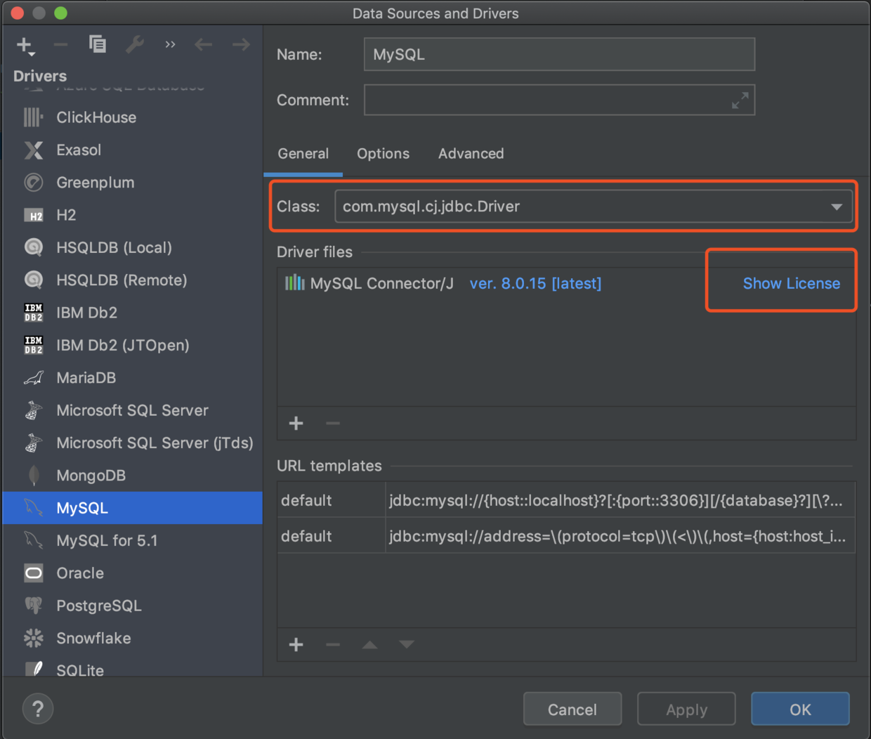Click the toolbar overflow double-chevron icon
Screen dimensions: 871x739
170,44
